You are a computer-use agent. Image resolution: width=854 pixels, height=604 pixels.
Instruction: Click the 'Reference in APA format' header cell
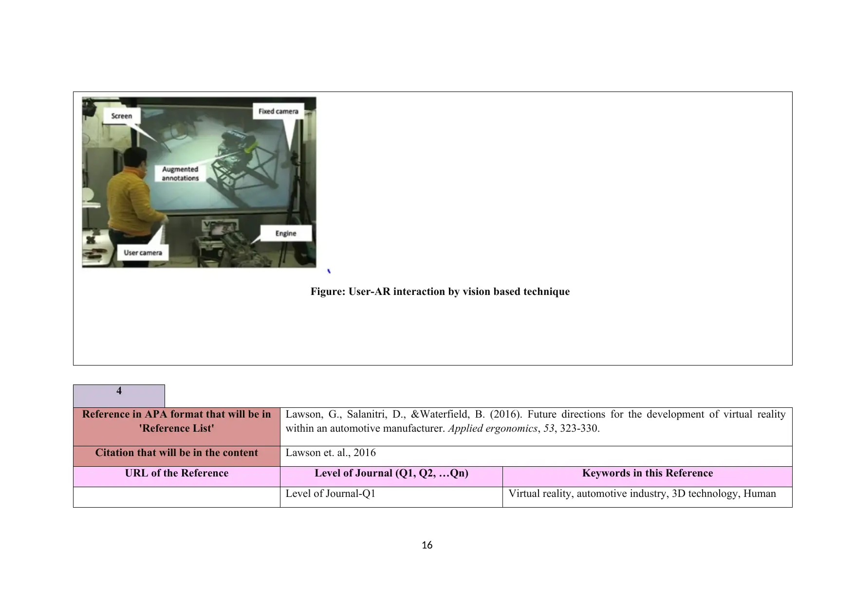tap(177, 426)
